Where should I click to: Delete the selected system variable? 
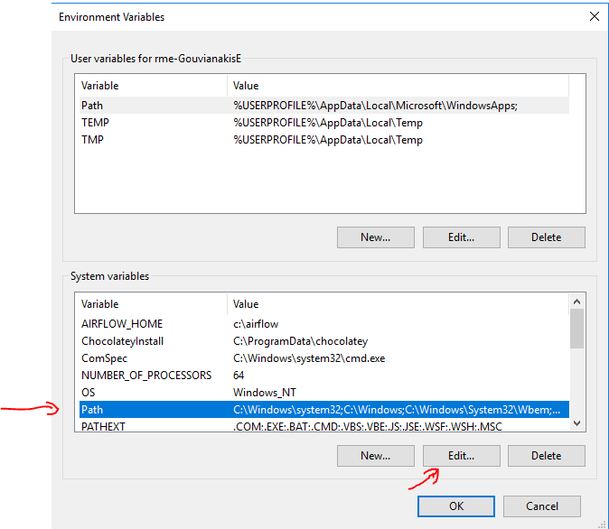pyautogui.click(x=546, y=456)
